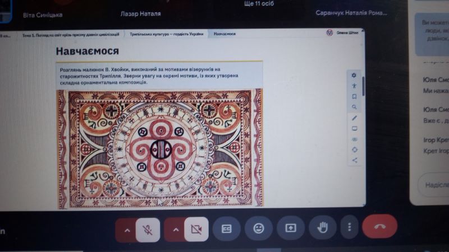Click the 'Вже є' chat message
This screenshot has height=252, width=449.
[x=436, y=120]
